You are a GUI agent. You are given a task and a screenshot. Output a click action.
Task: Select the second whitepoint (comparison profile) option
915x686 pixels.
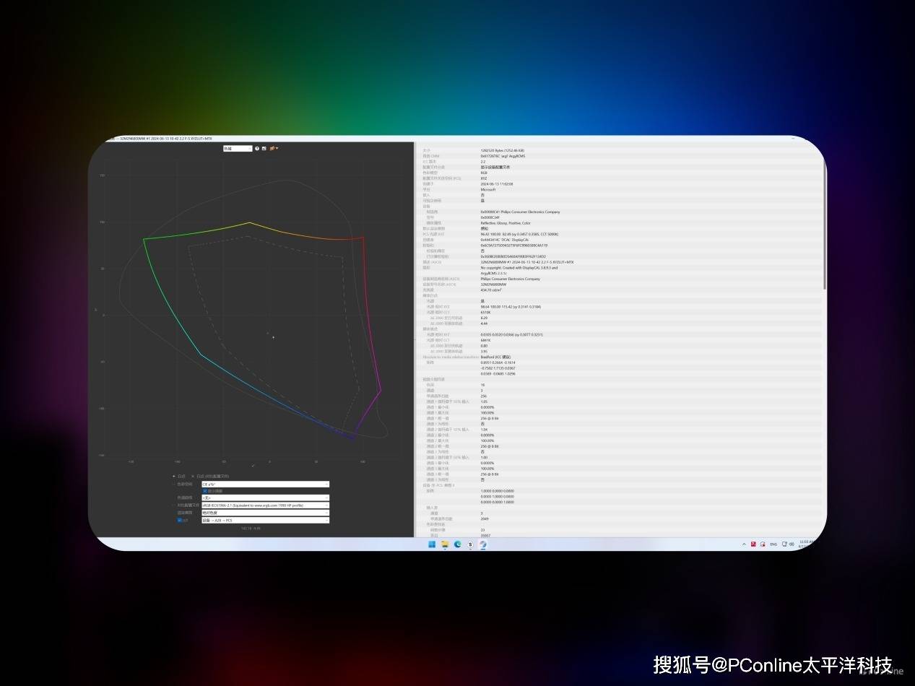pyautogui.click(x=193, y=477)
